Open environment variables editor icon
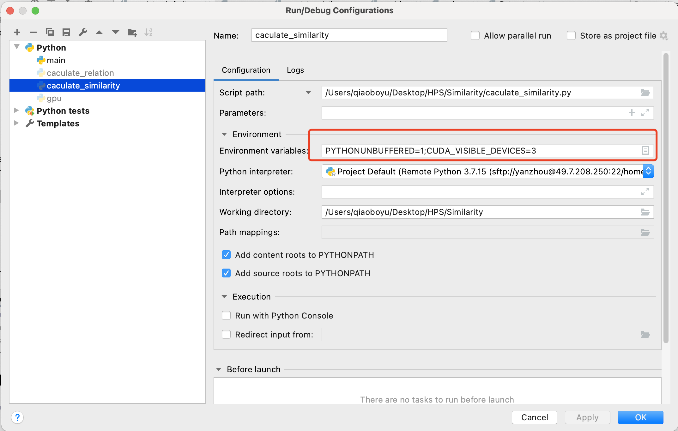This screenshot has height=431, width=678. tap(645, 150)
